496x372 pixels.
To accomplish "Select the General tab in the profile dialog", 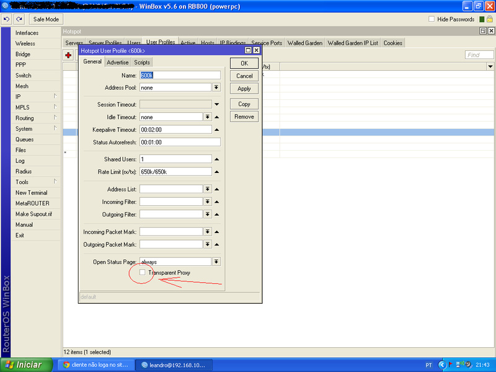I will click(x=92, y=61).
